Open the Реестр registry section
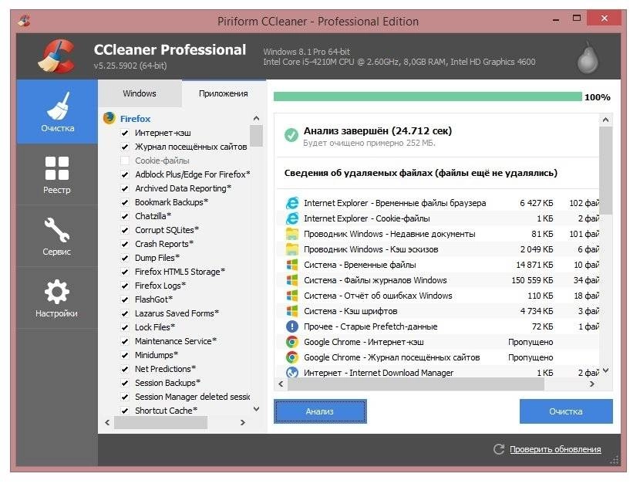Viewport: 640px width, 487px height. (x=57, y=174)
